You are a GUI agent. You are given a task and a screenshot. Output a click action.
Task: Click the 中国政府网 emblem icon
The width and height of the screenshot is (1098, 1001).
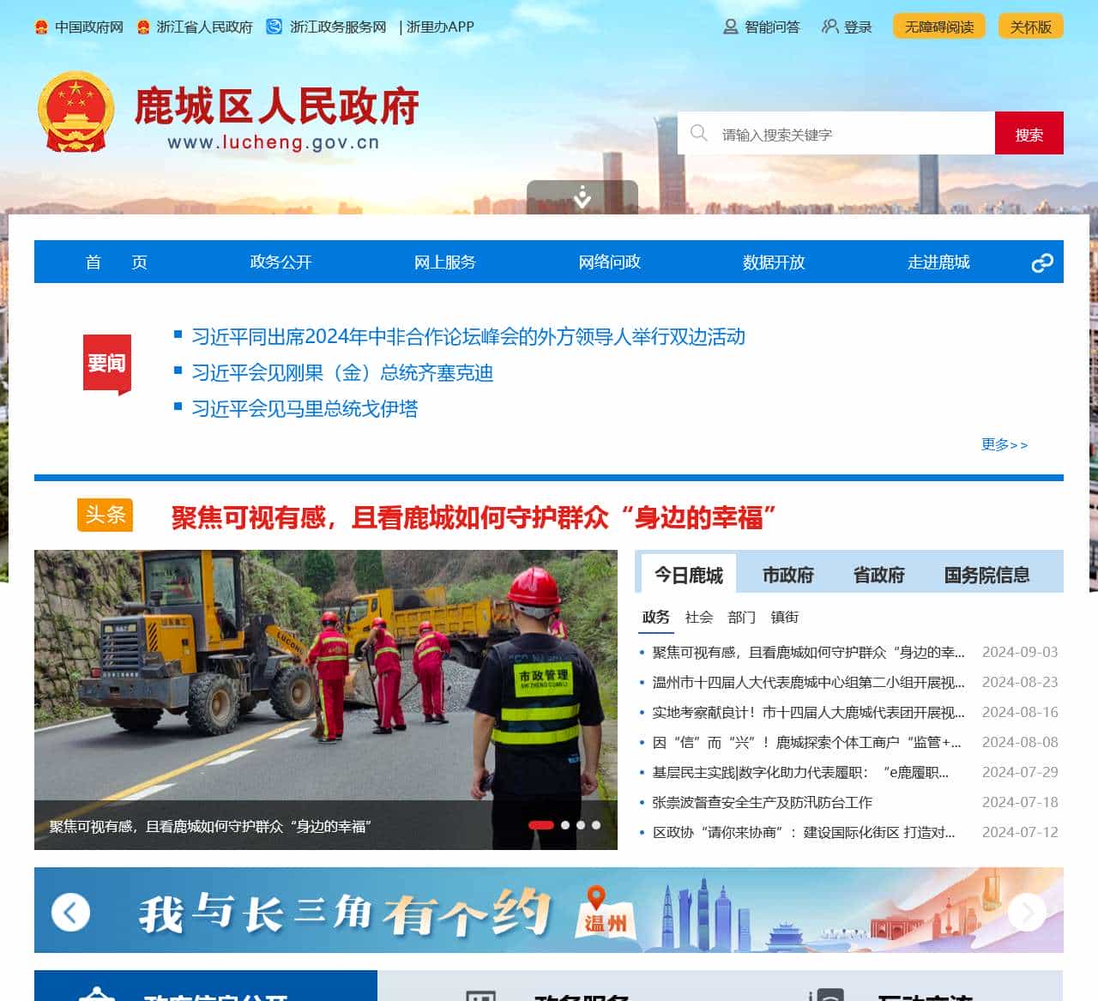[40, 27]
